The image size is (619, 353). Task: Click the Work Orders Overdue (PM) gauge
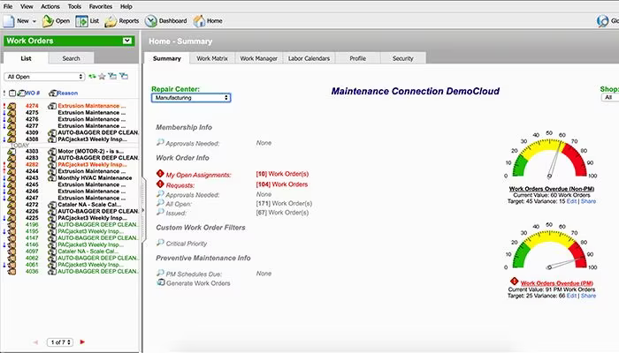549,247
